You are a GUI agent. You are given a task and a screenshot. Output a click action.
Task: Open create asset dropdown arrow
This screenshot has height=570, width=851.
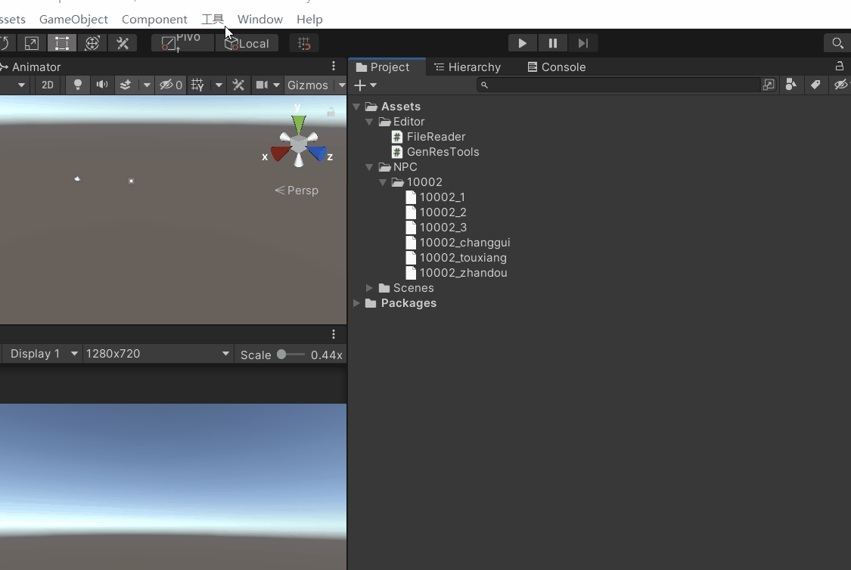(374, 85)
